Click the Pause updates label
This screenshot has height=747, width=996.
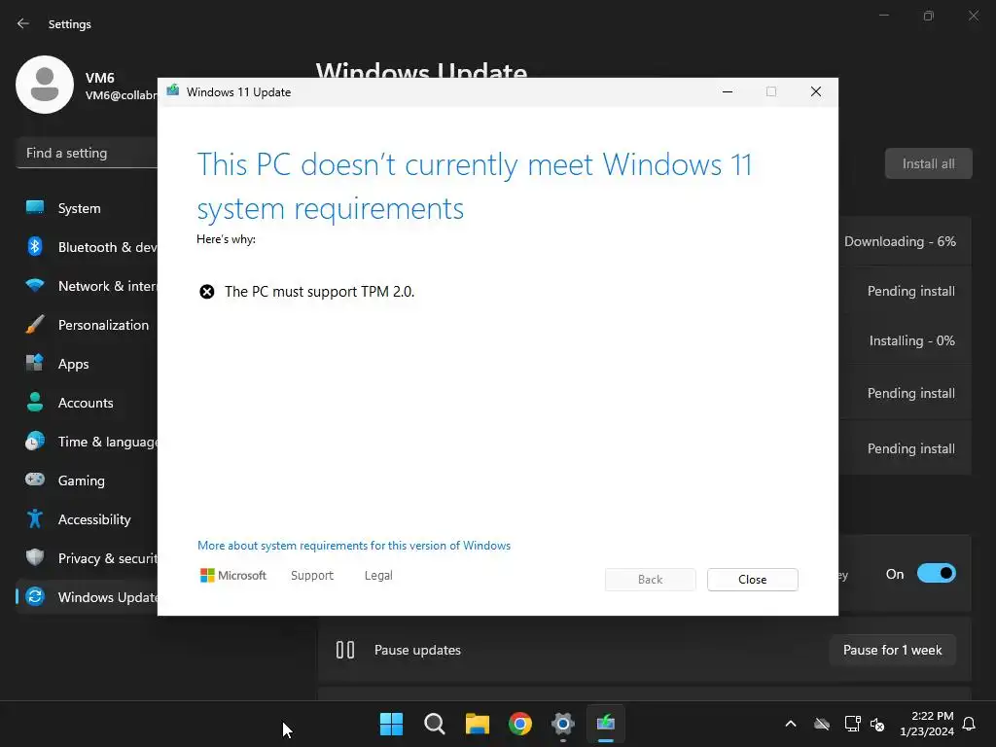click(x=417, y=650)
